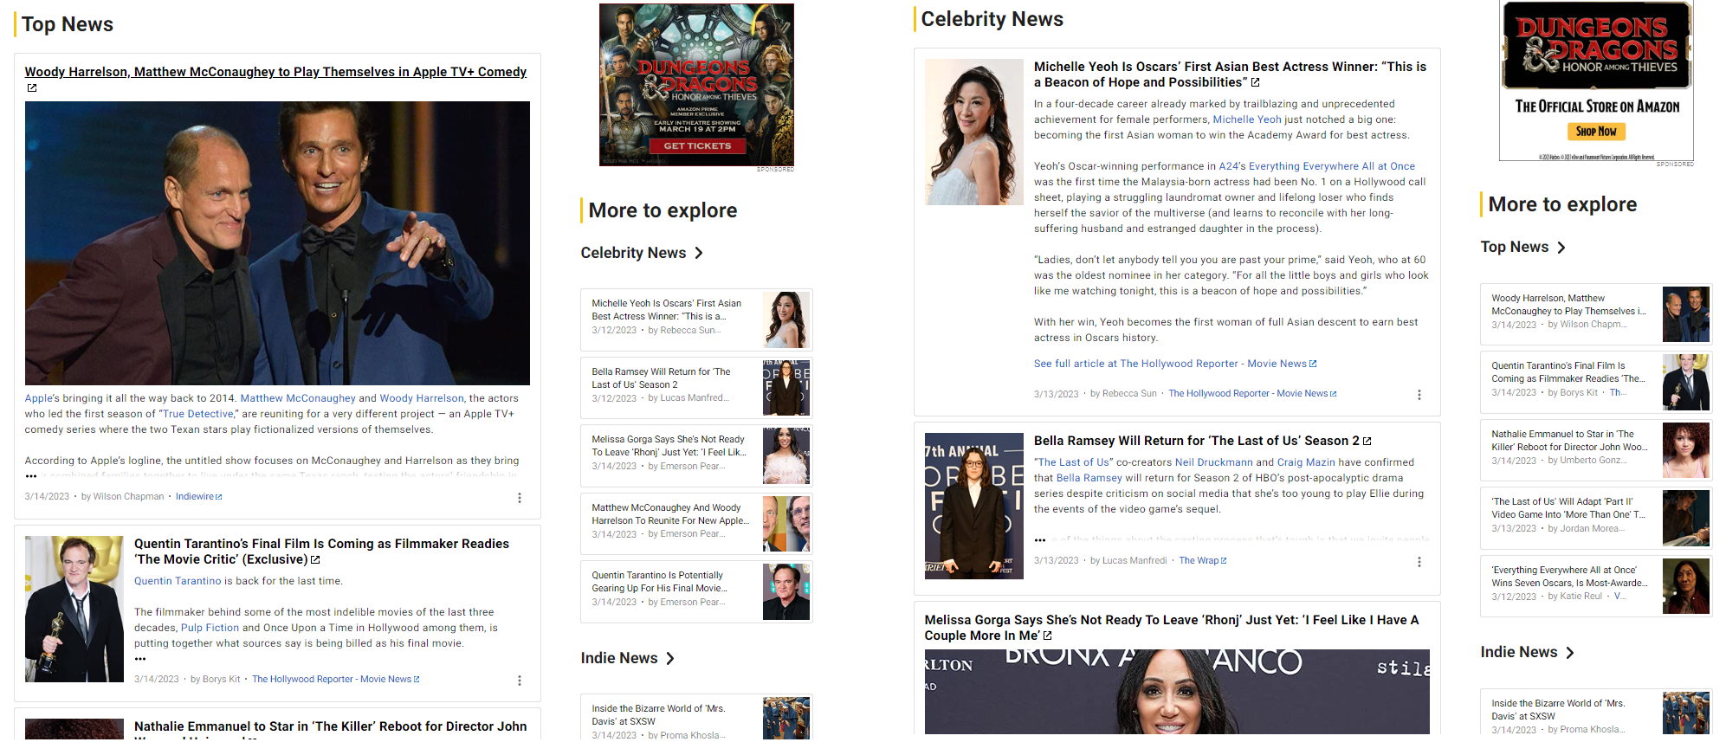Screen dimensions: 1726x755
Task: Open sidebar card 'Matthew McConaughey And Woody Harrelson To Reunite'
Action: click(x=696, y=524)
